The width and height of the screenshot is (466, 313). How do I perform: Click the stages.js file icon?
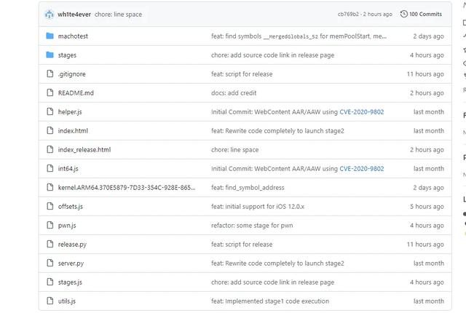[50, 282]
